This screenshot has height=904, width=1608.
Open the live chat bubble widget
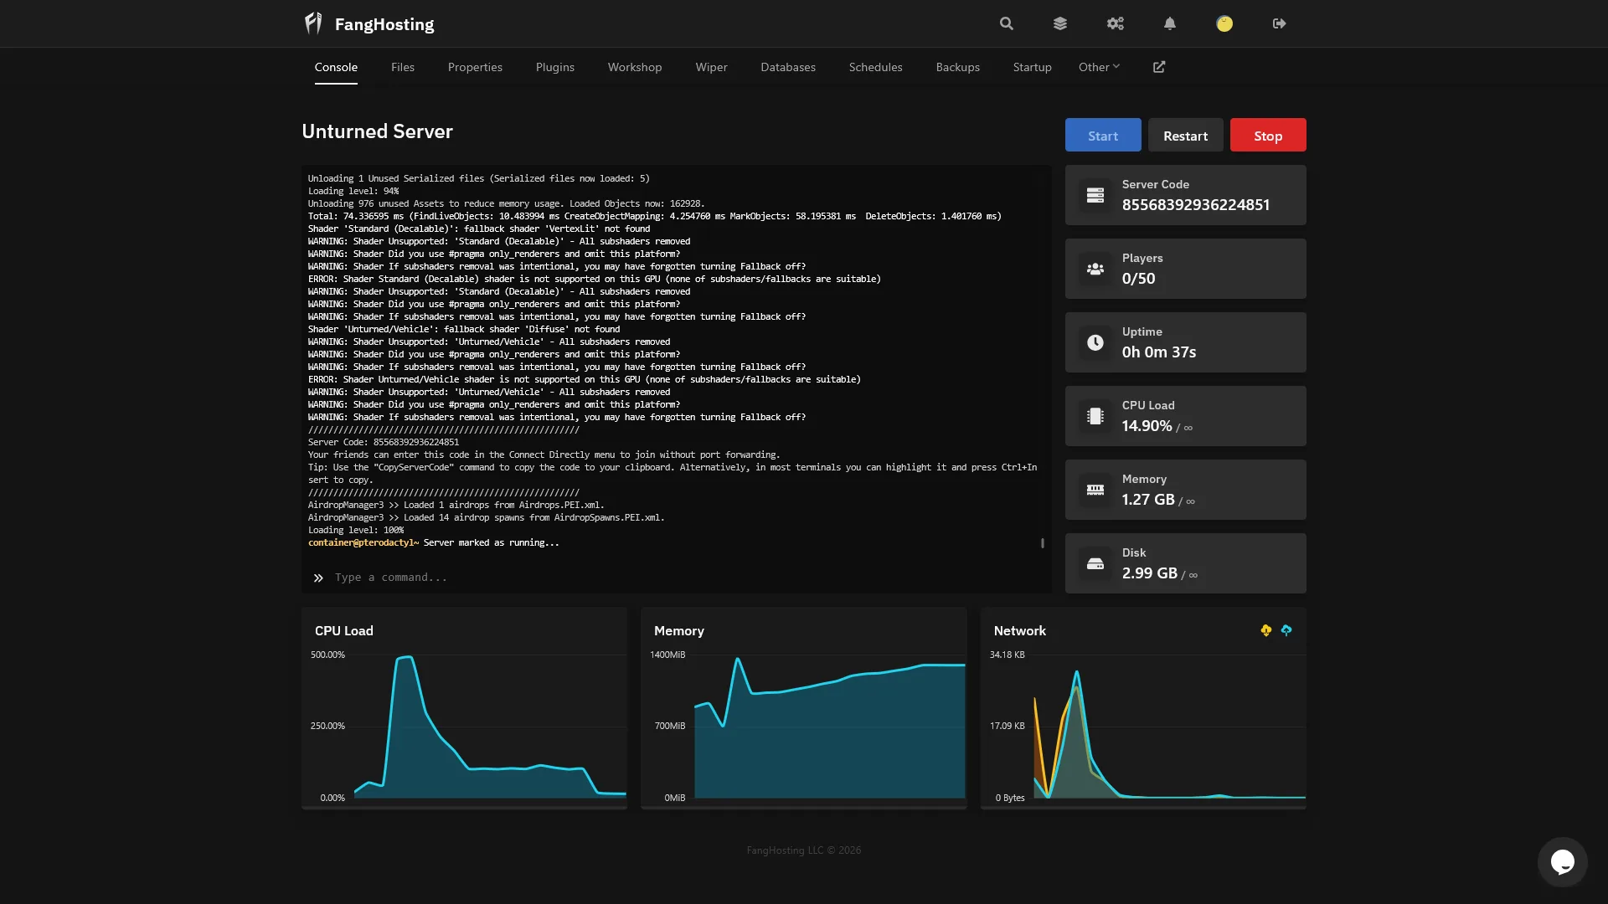pos(1563,861)
